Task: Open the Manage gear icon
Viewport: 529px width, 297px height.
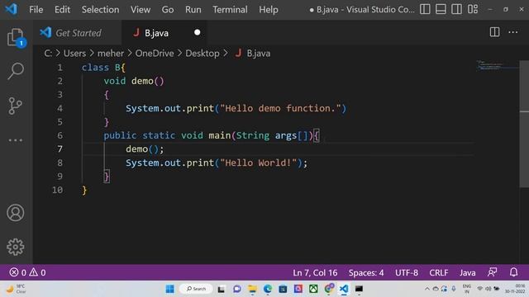Action: (x=16, y=247)
